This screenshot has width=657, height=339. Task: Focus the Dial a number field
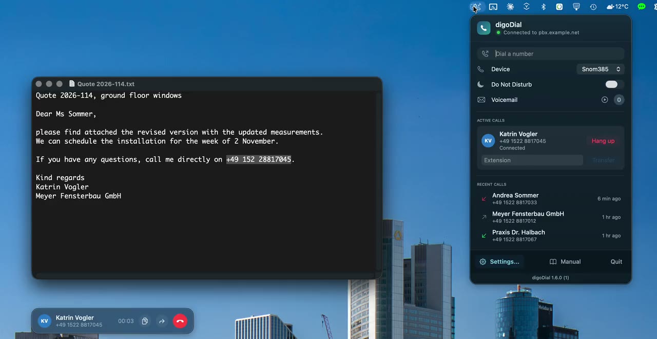point(551,53)
